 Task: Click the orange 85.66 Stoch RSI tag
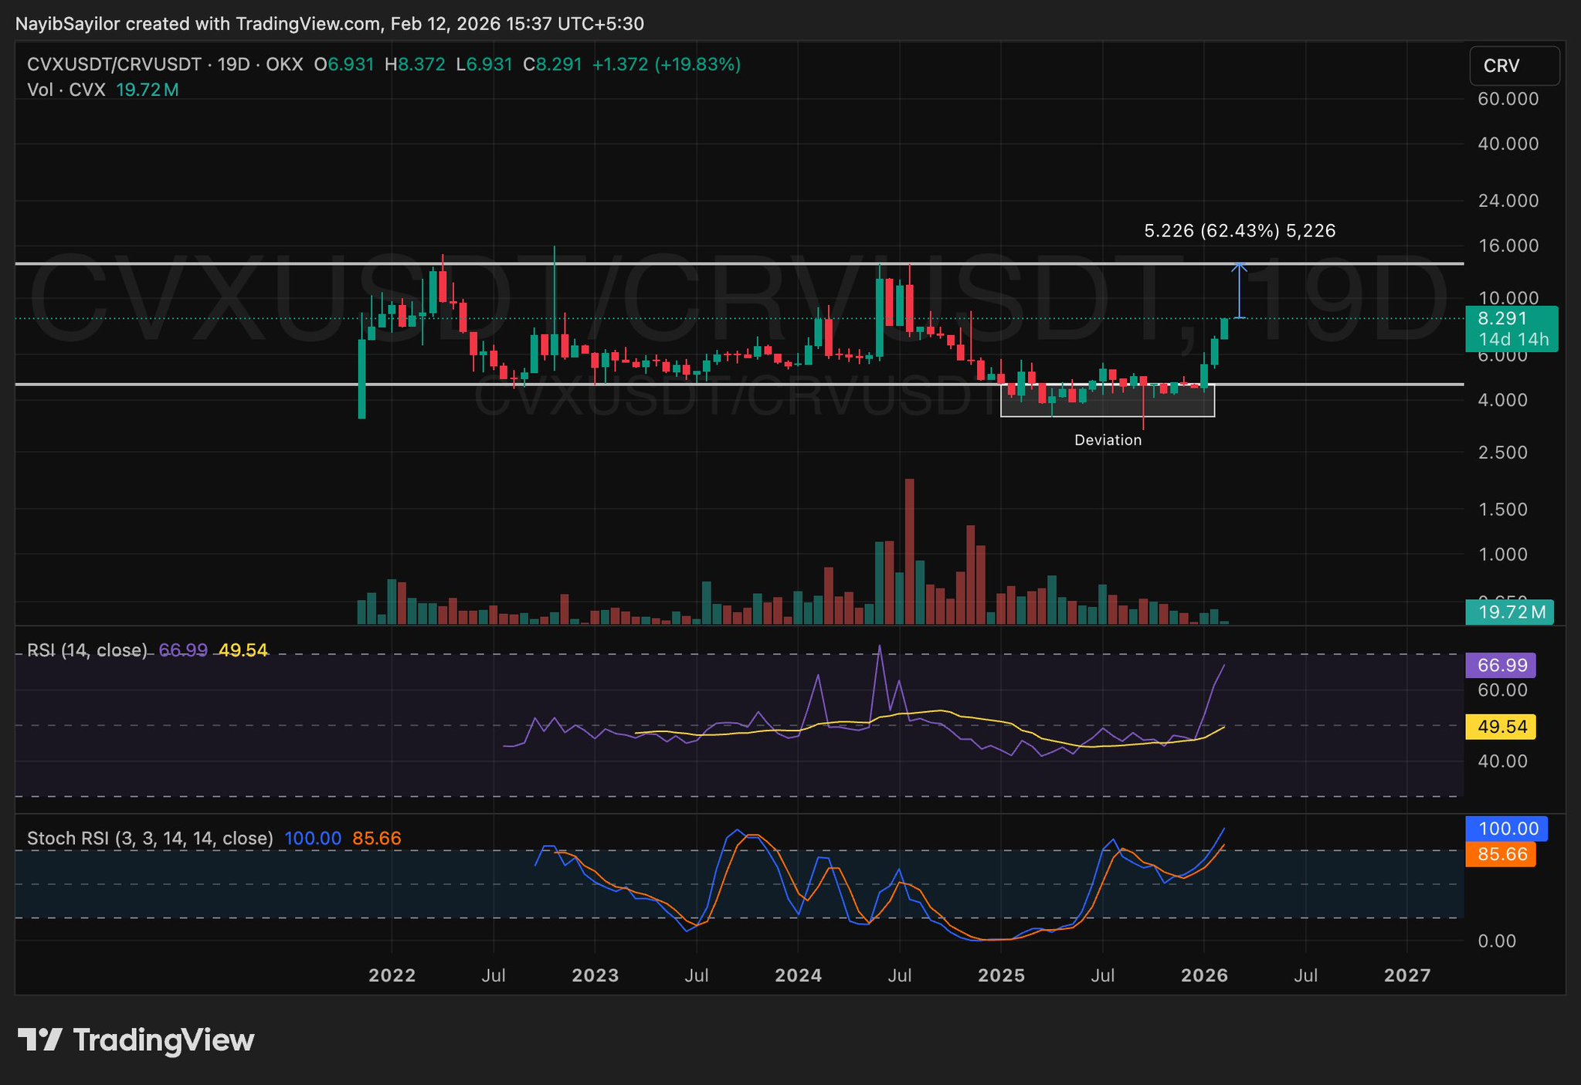(x=1501, y=854)
